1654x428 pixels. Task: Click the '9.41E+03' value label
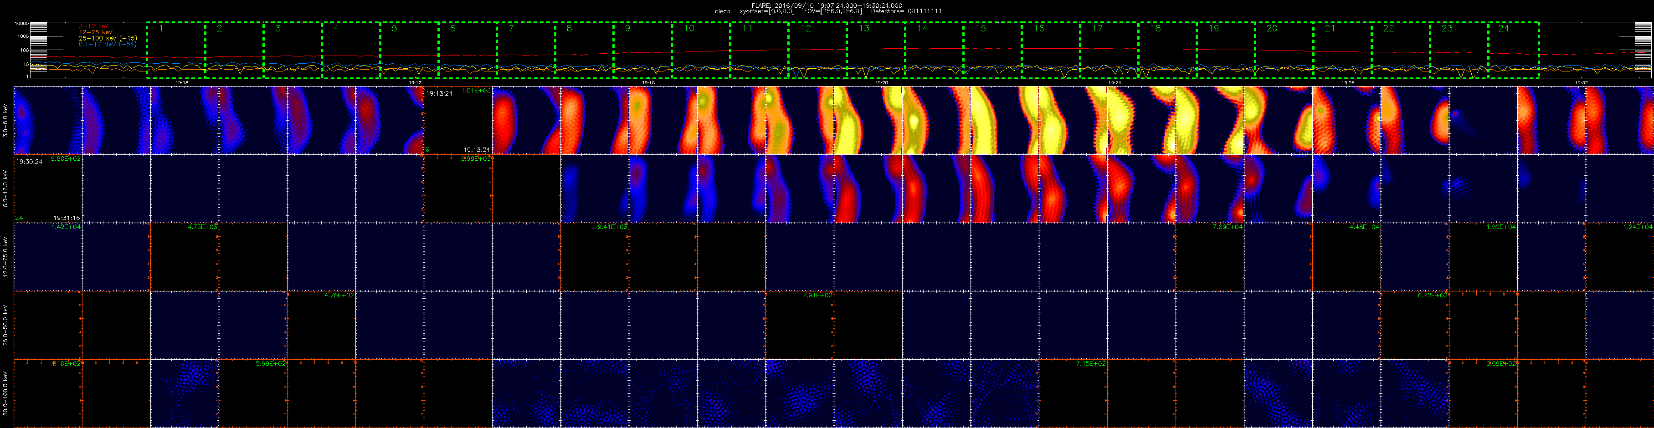pyautogui.click(x=612, y=227)
